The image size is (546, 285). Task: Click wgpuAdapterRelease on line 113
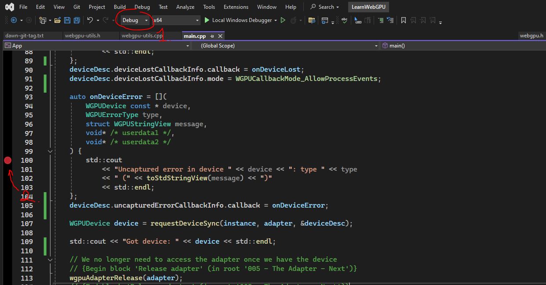click(106, 278)
